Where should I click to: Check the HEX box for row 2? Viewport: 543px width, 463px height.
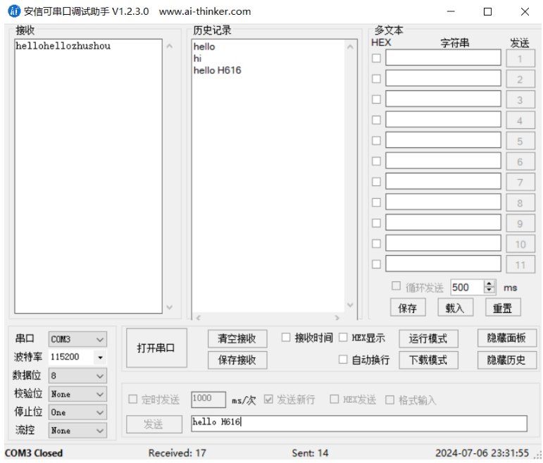point(376,79)
